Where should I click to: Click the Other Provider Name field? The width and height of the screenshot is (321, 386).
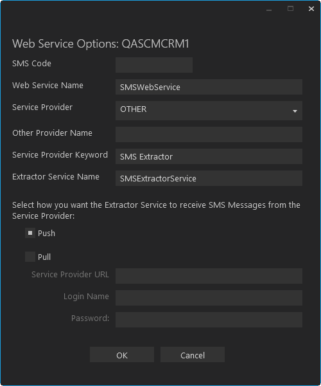click(209, 134)
